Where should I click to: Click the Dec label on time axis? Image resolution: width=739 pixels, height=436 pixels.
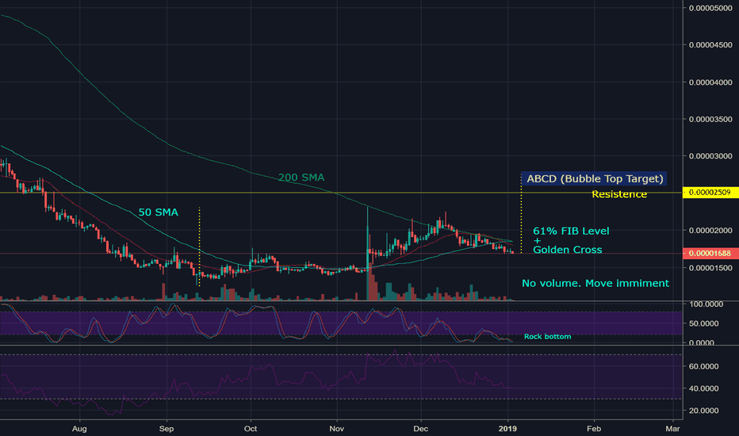coord(420,428)
